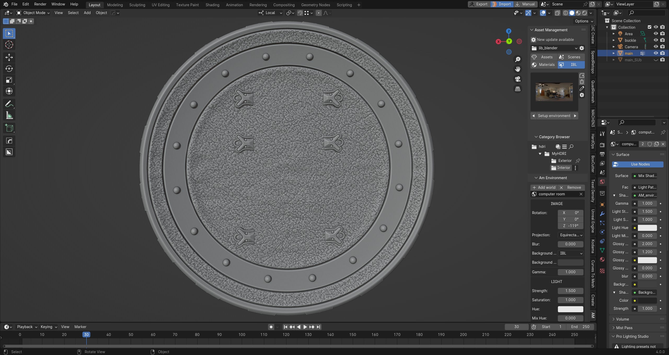Click the Import button in top bar
The image size is (669, 355).
(502, 4)
